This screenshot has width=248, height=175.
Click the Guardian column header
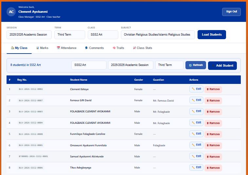pyautogui.click(x=159, y=80)
